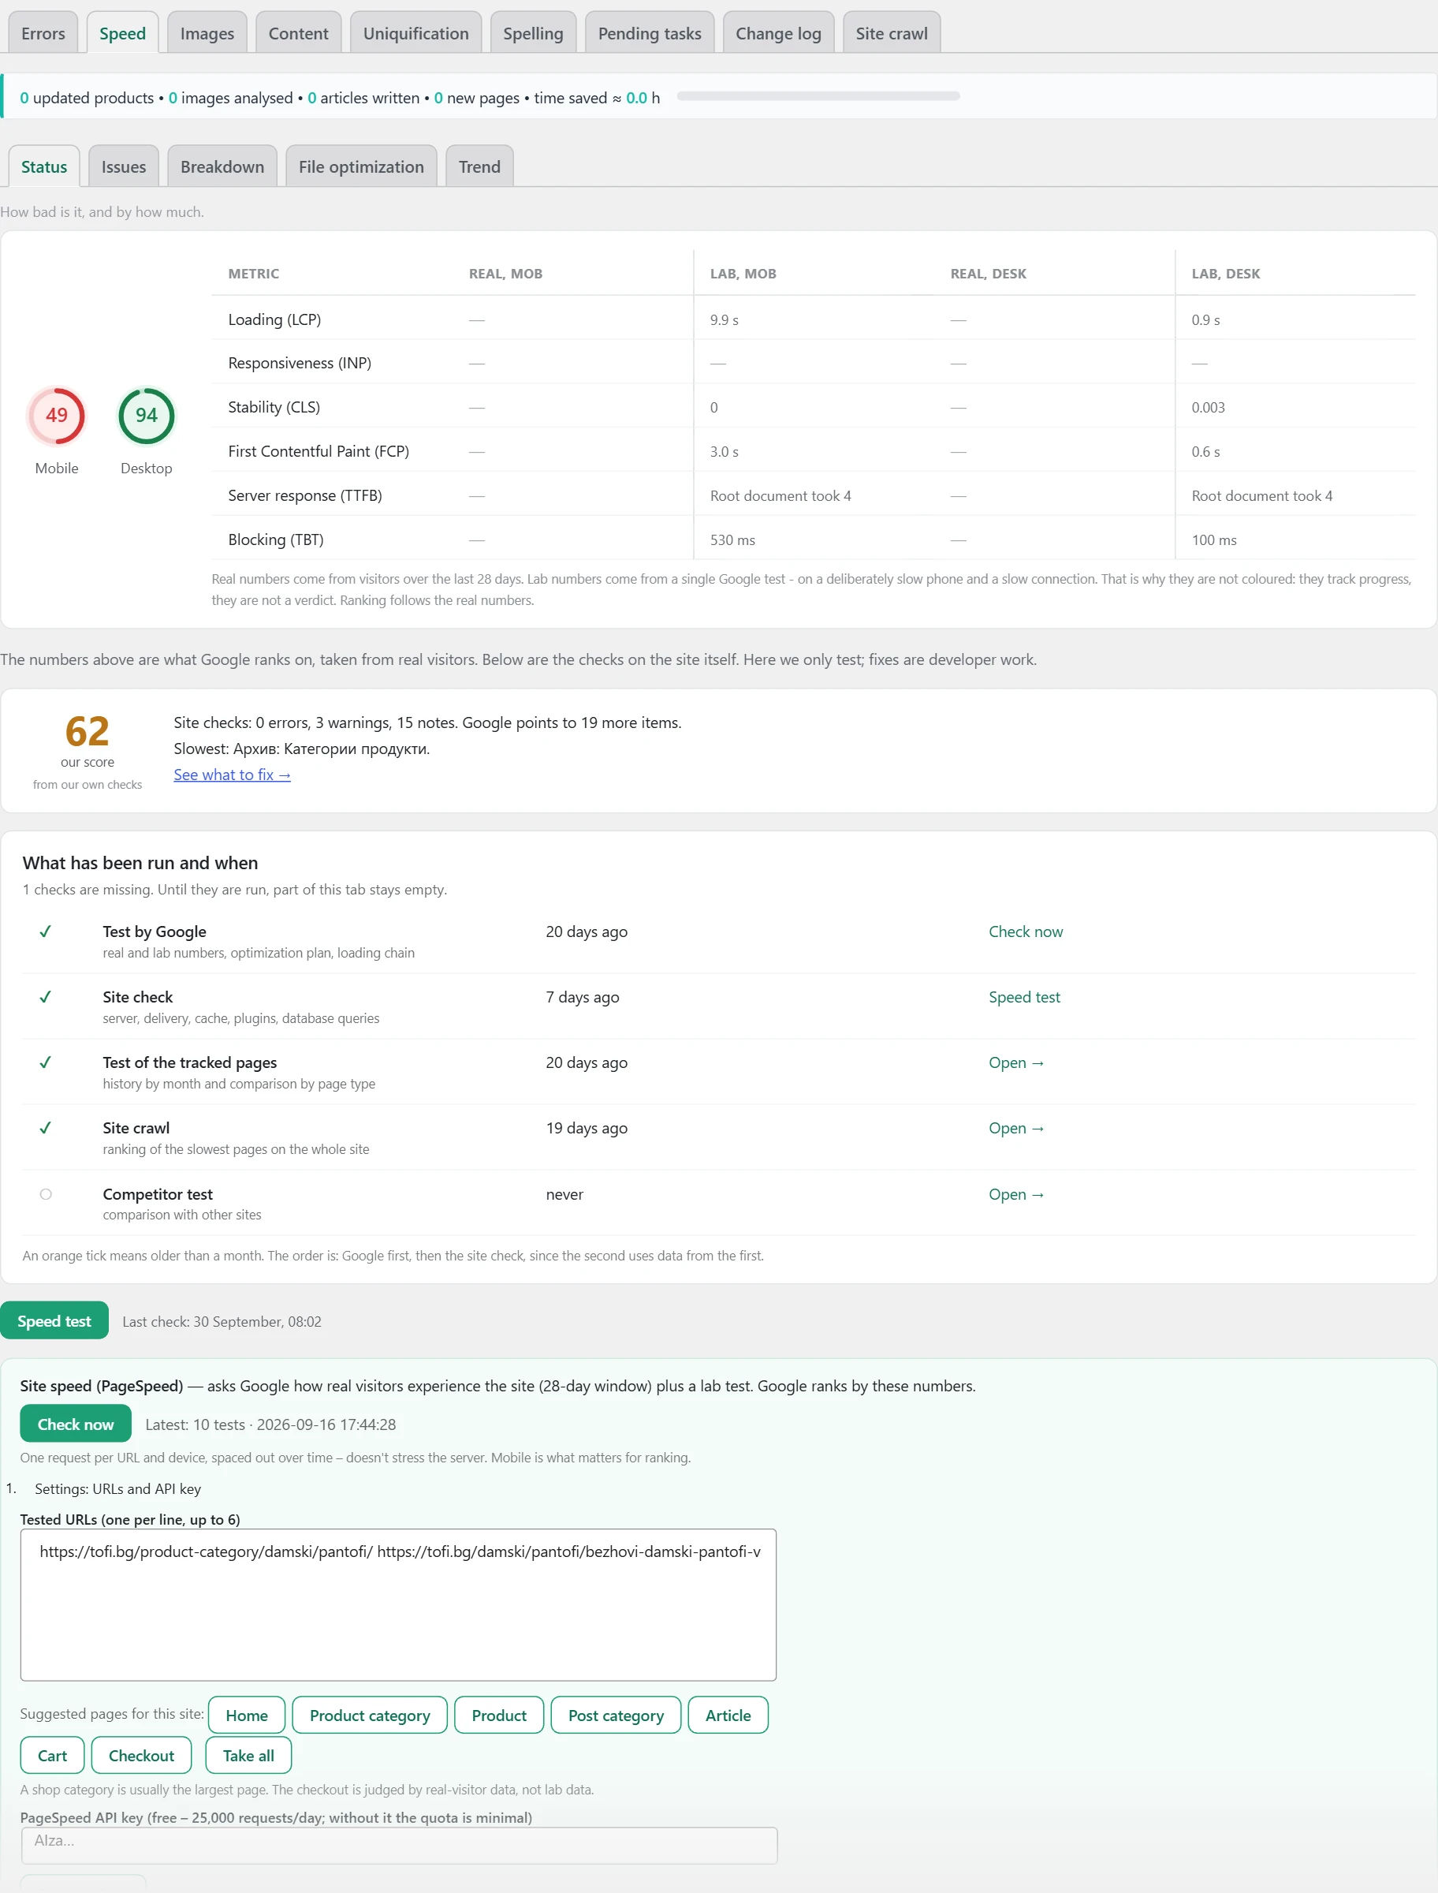Add suggested Article page
The image size is (1438, 1893).
click(x=728, y=1715)
